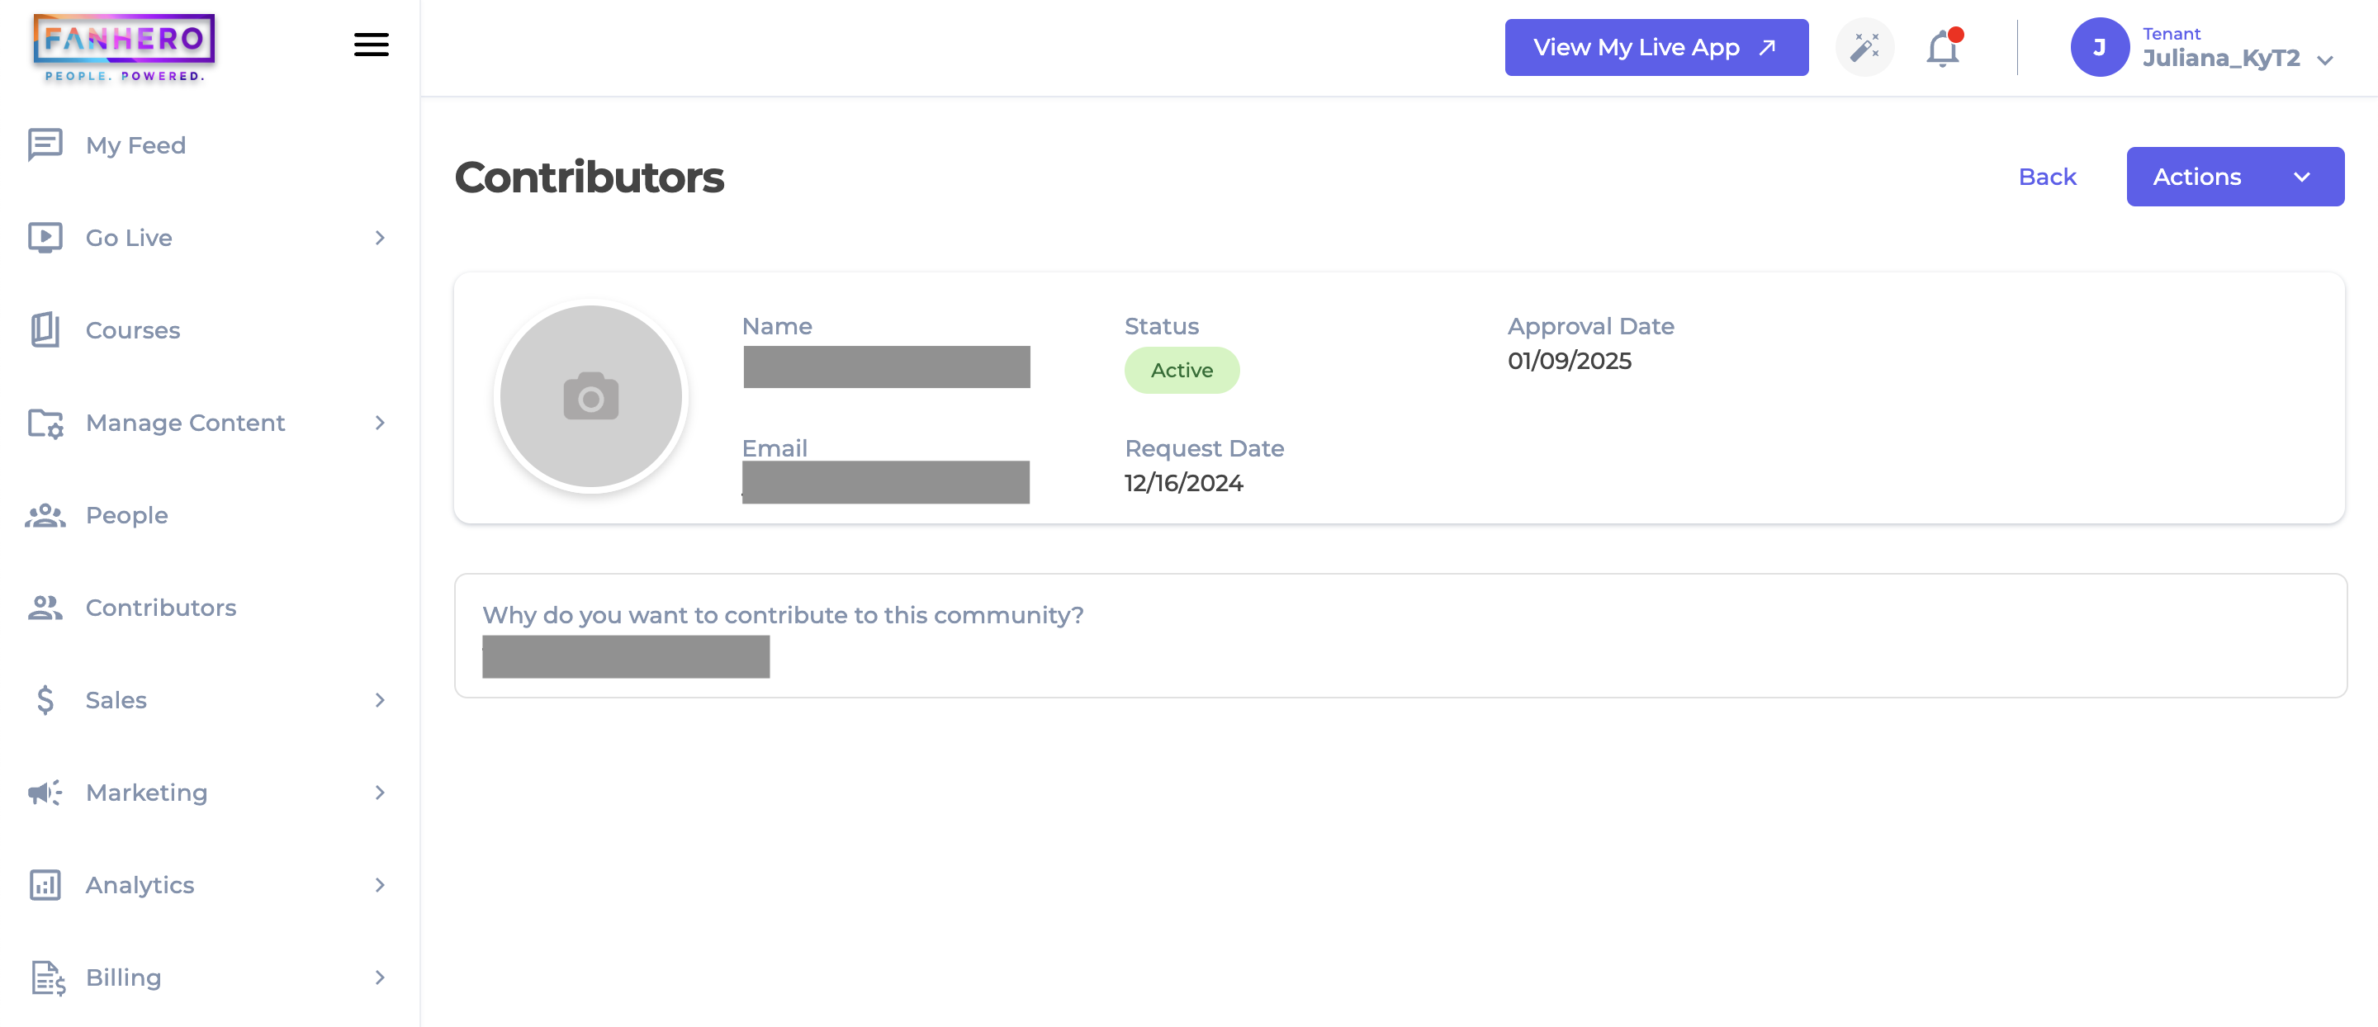Screen dimensions: 2378x1027
Task: Click the Marketing megaphone icon
Action: pyautogui.click(x=45, y=792)
